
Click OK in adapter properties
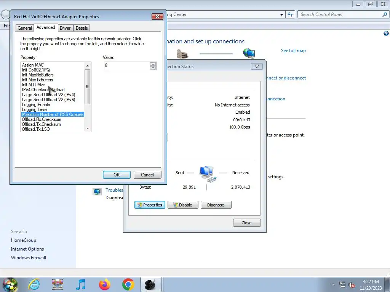117,175
